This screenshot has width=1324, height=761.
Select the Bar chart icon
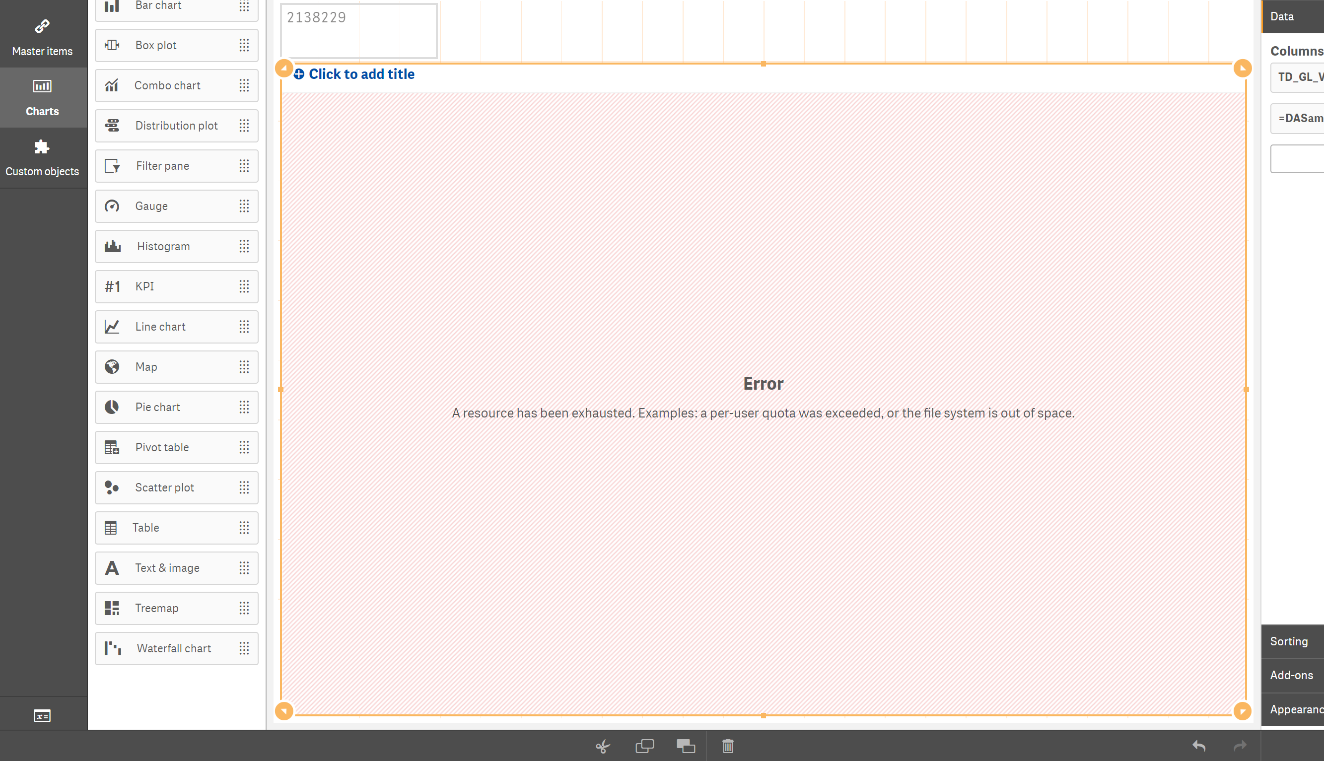pos(112,6)
